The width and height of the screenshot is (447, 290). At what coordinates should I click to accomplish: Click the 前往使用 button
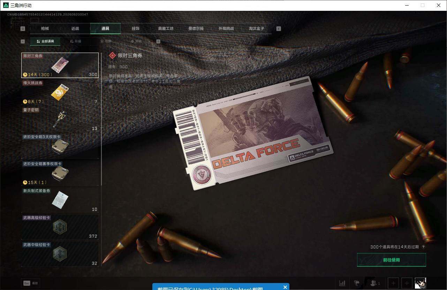tap(391, 260)
